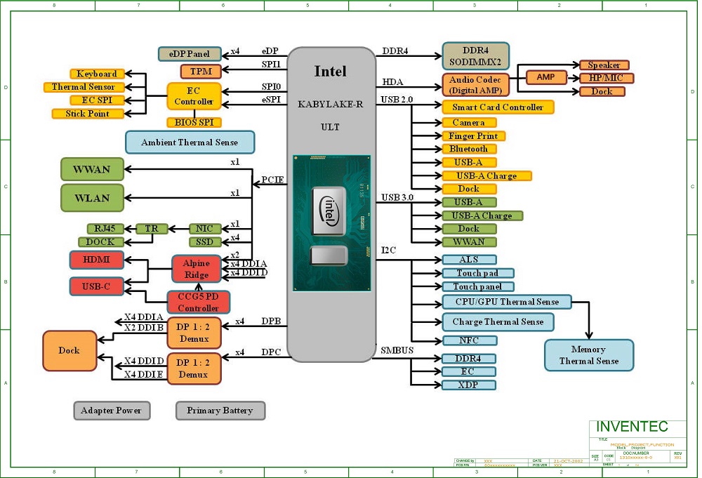Select the HP/MIC block

click(607, 78)
